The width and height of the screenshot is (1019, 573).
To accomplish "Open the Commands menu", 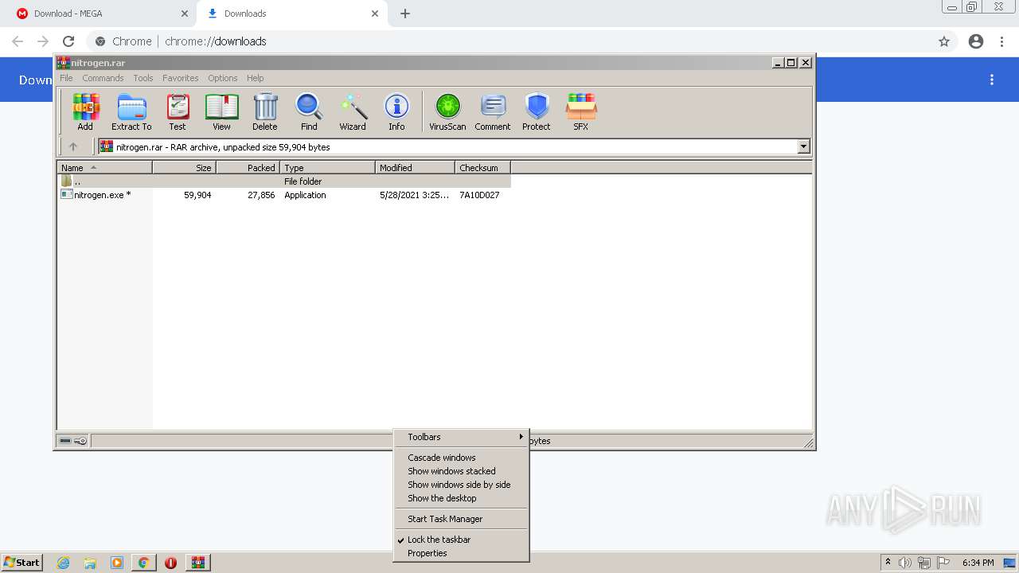I will pyautogui.click(x=103, y=78).
